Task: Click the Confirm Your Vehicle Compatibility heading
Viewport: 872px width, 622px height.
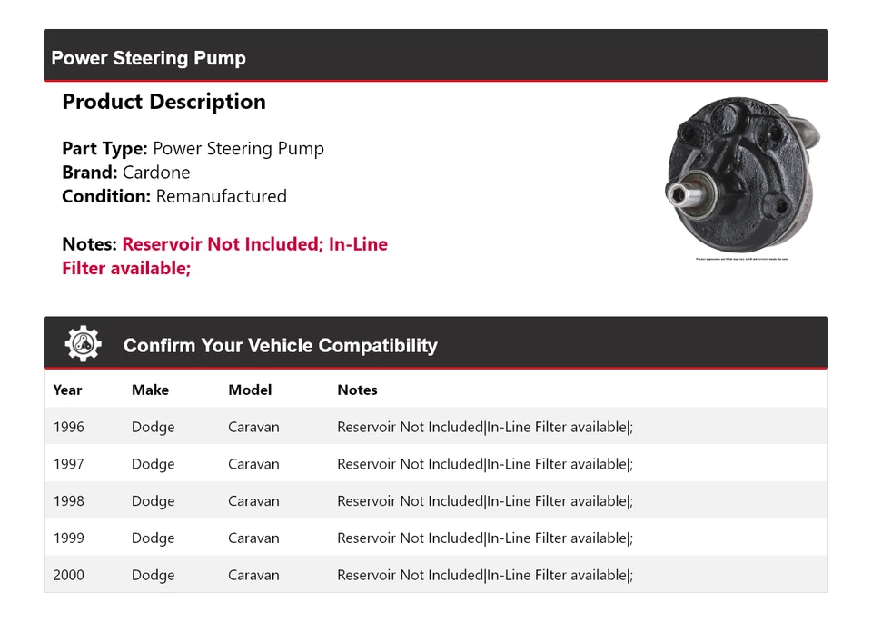Action: 280,345
